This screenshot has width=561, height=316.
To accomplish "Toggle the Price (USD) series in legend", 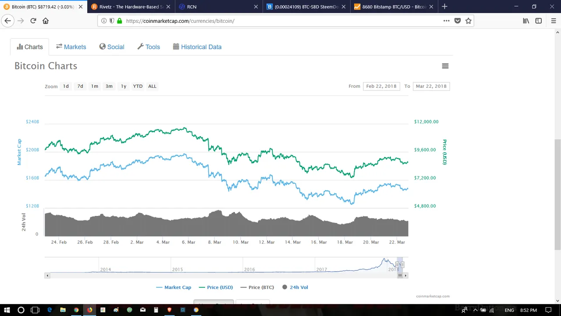I will pyautogui.click(x=216, y=287).
